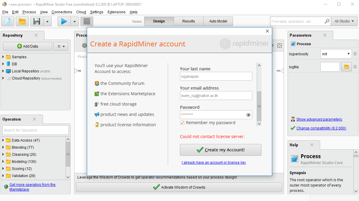Click the search magnifier icon in the toolbar

coord(327,21)
